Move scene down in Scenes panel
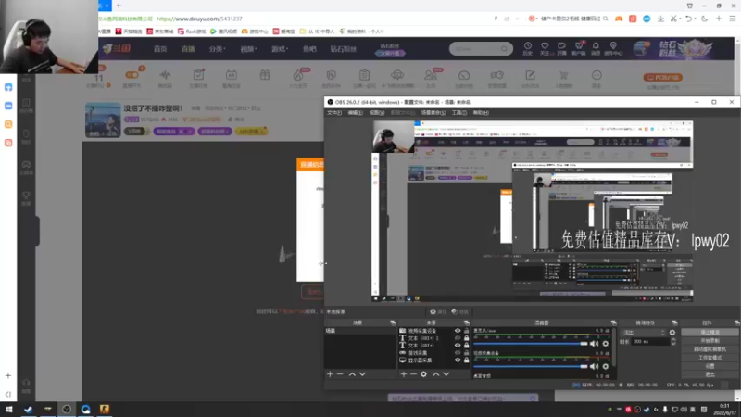 (362, 374)
